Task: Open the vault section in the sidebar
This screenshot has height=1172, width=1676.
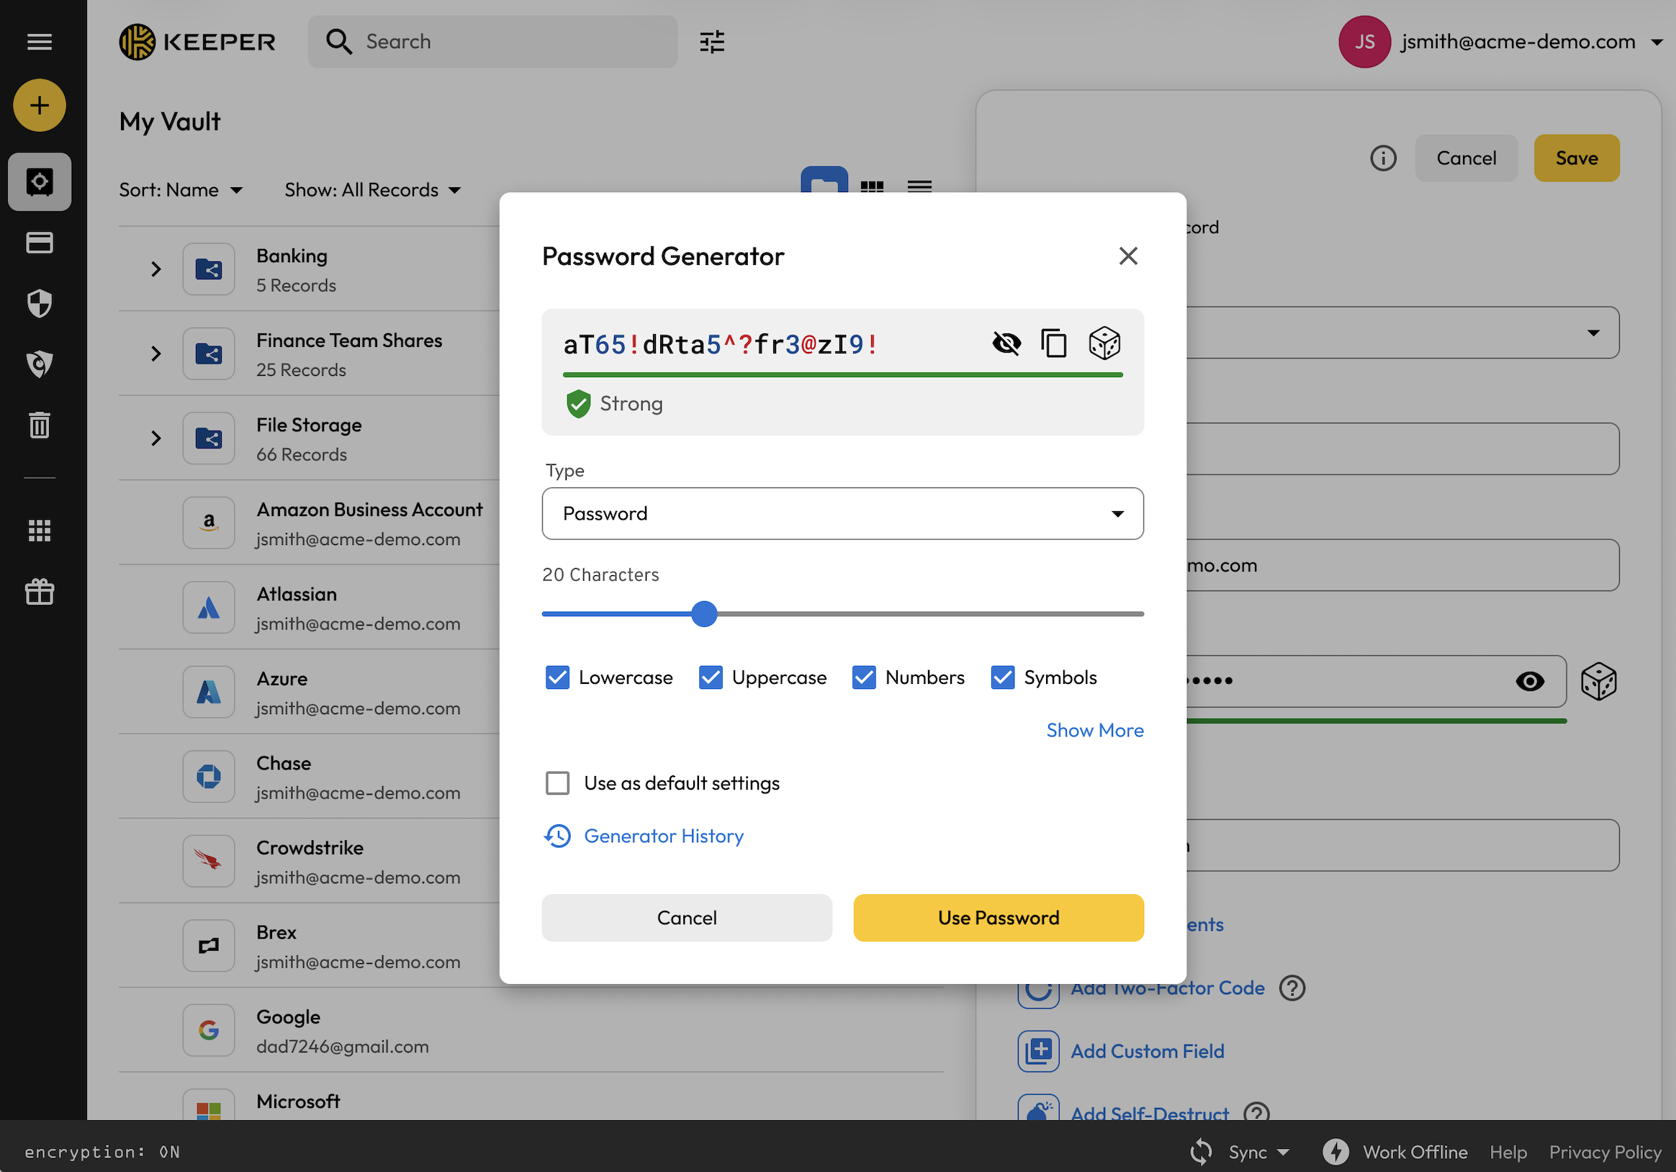Action: [39, 181]
